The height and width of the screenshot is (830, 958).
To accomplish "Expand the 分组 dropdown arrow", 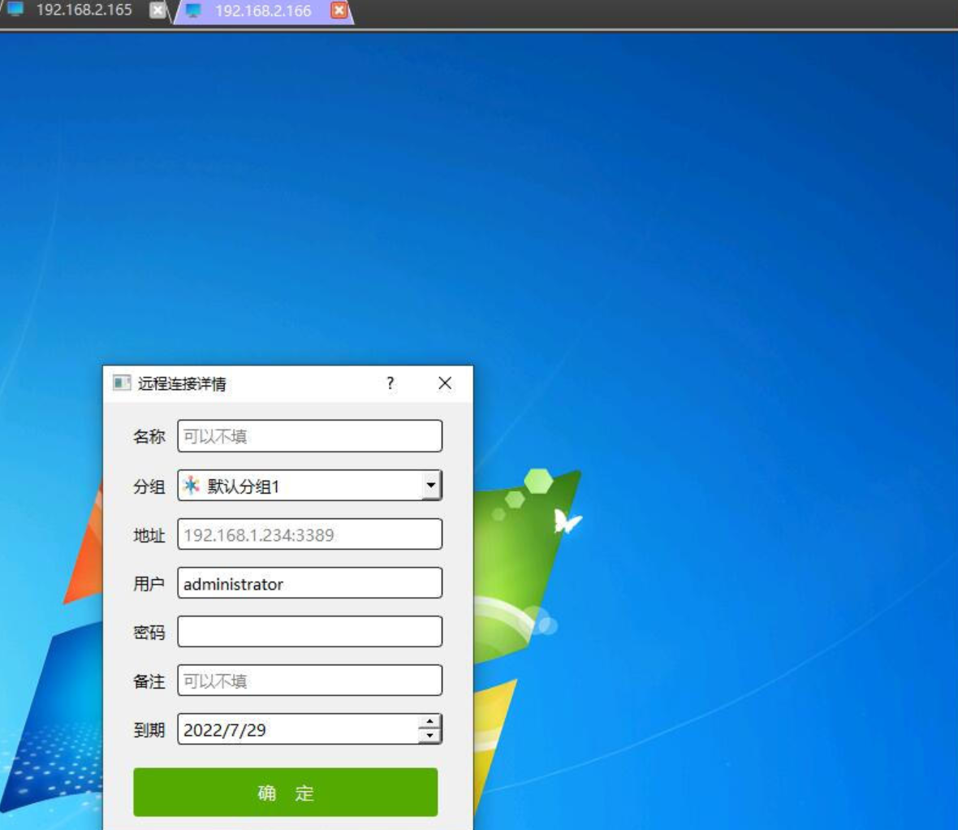I will [x=430, y=486].
